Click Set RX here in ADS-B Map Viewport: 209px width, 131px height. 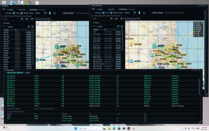click(33, 10)
